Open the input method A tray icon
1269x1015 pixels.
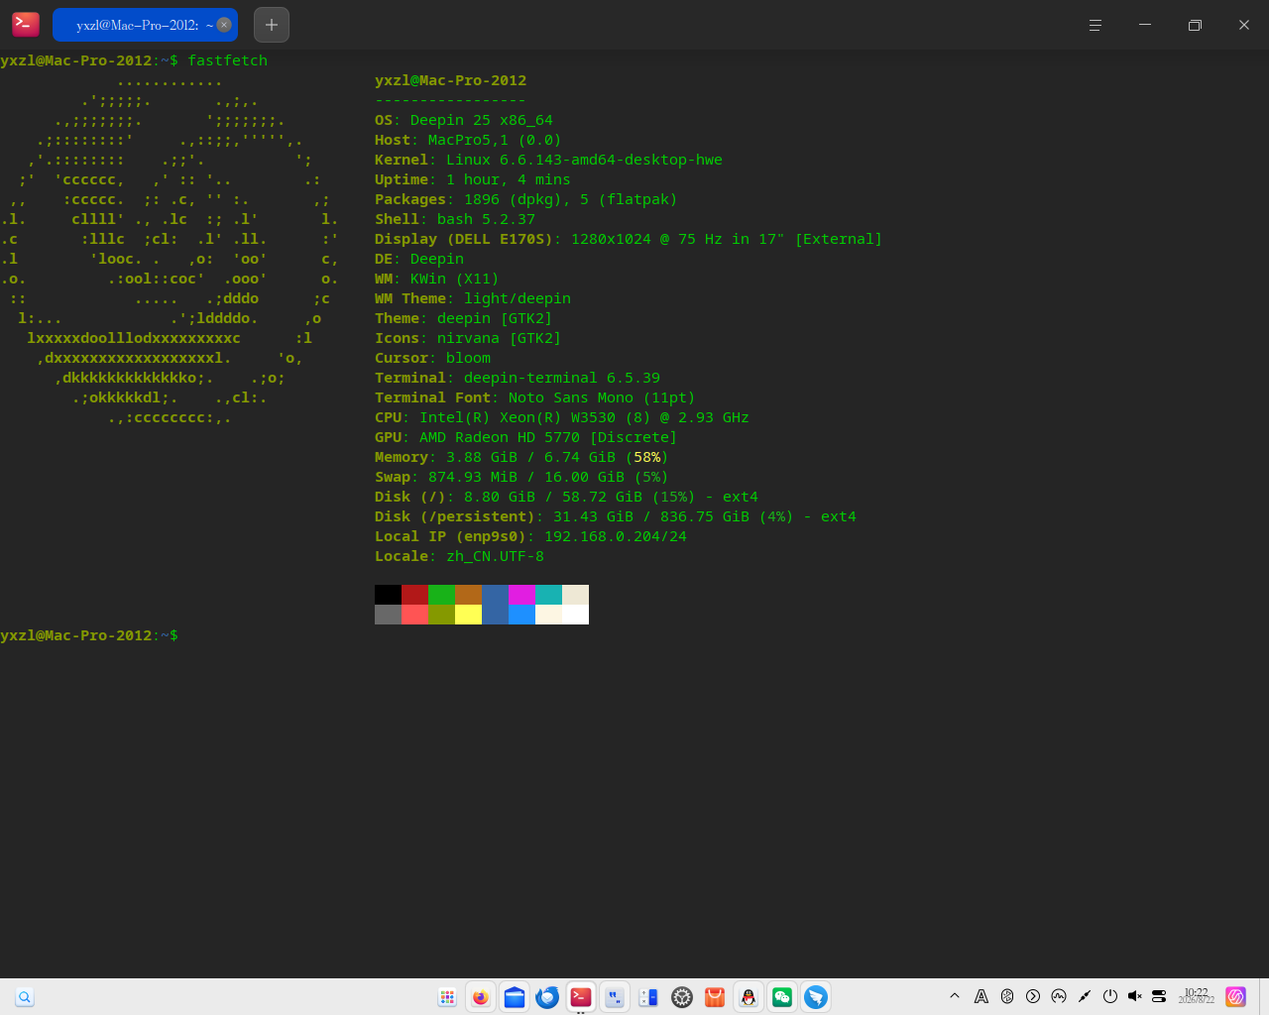[981, 996]
